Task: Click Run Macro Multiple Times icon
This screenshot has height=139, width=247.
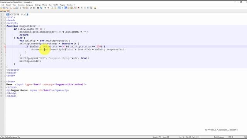Action: click(x=88, y=8)
